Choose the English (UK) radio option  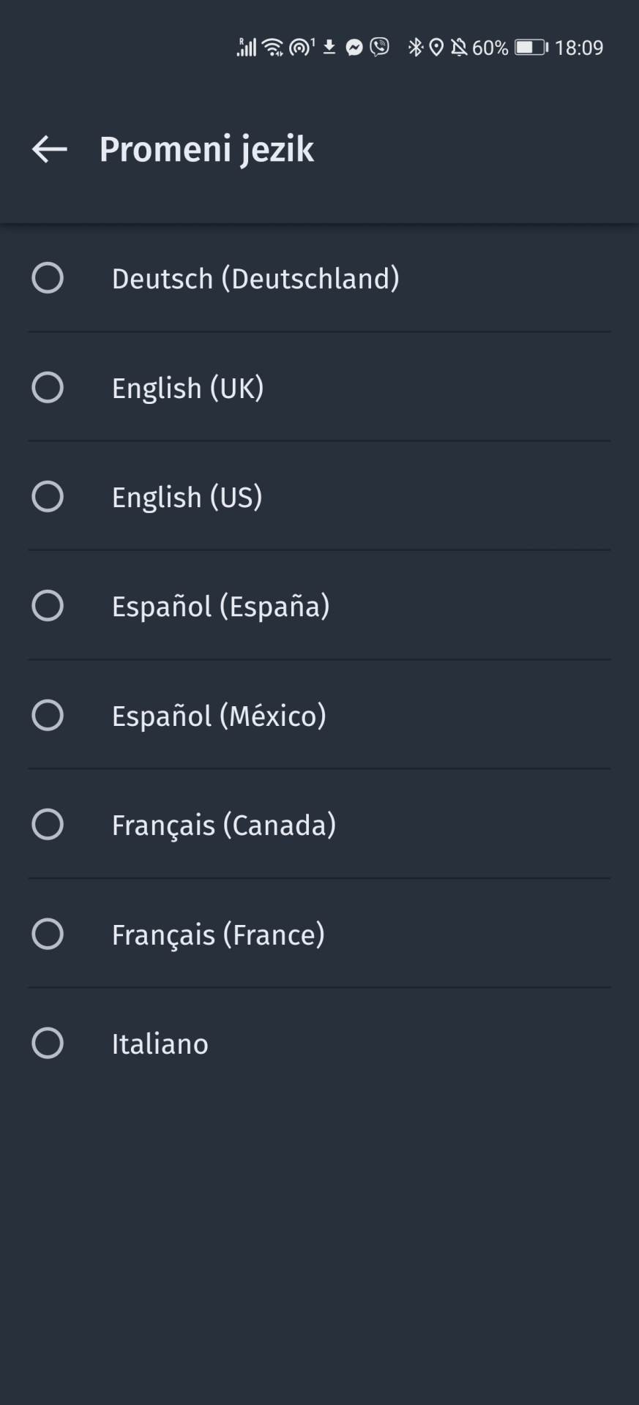click(48, 387)
